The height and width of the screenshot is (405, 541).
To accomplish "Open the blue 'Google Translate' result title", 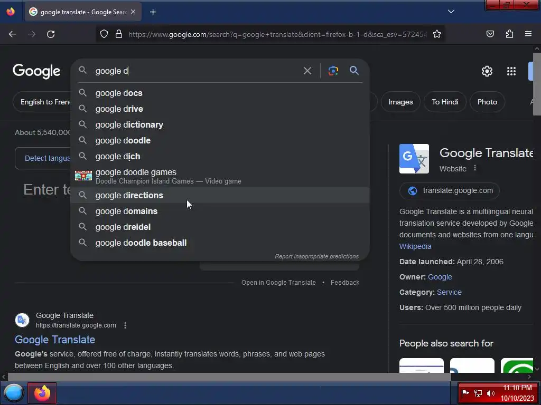I will (55, 340).
